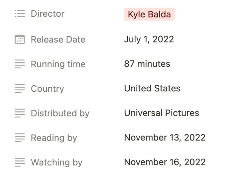Click the Release Date calendar icon
The image size is (246, 179).
point(20,40)
